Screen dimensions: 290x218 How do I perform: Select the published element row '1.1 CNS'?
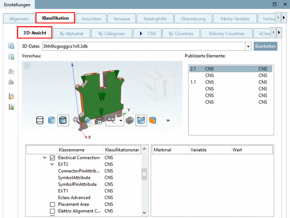click(230, 82)
